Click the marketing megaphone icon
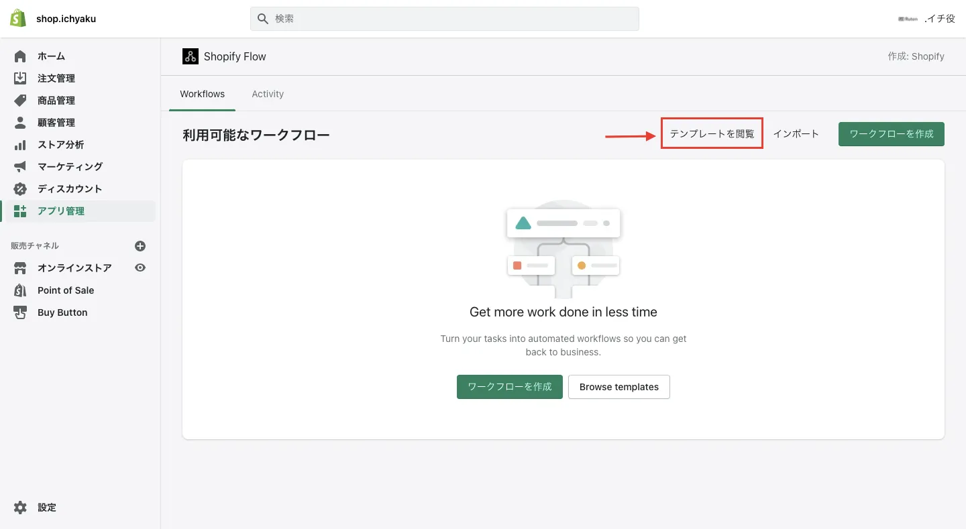Image resolution: width=966 pixels, height=529 pixels. 20,166
